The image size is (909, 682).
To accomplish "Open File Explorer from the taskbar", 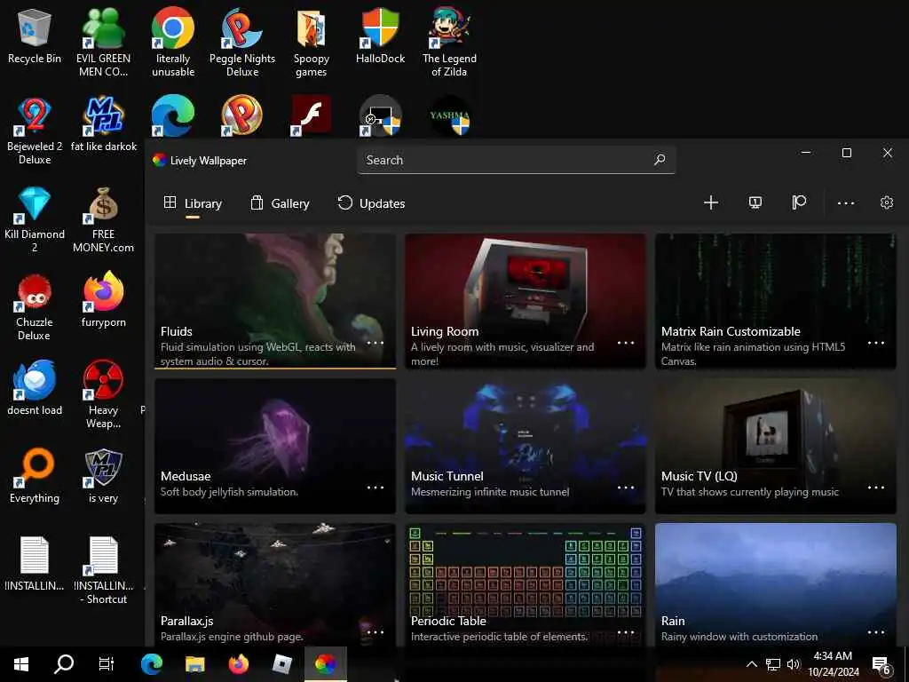I will coord(194,664).
